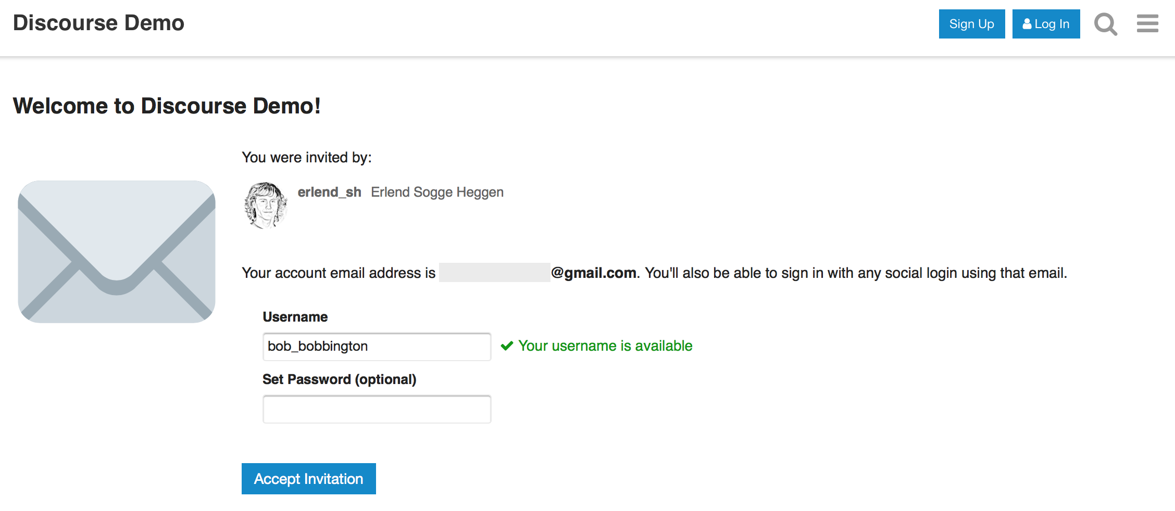Click the Accept Invitation button

(x=308, y=479)
